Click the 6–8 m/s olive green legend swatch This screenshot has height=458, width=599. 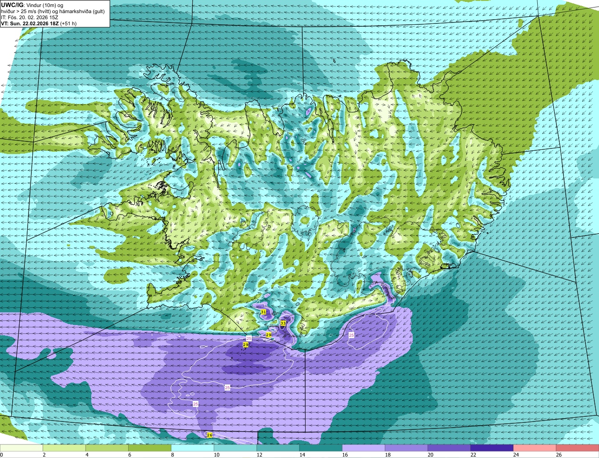[x=150, y=448]
